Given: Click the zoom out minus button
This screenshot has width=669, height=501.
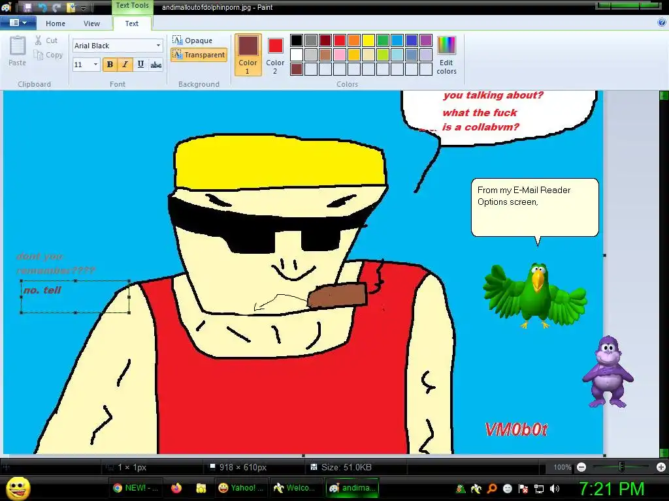Looking at the screenshot, I should (581, 467).
